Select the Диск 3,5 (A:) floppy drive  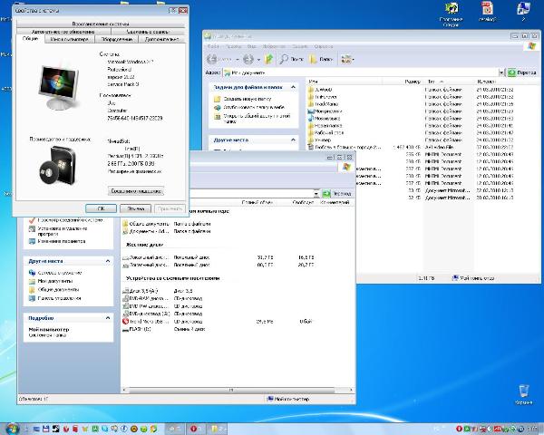coord(142,291)
